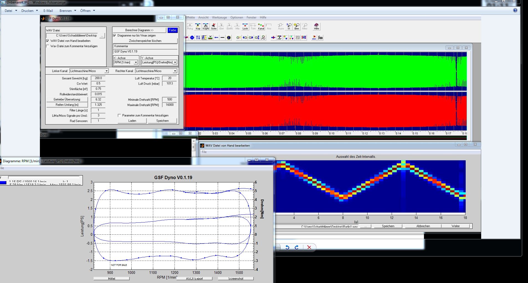The image size is (528, 283).
Task: Click the Abbrechen button
Action: (423, 226)
